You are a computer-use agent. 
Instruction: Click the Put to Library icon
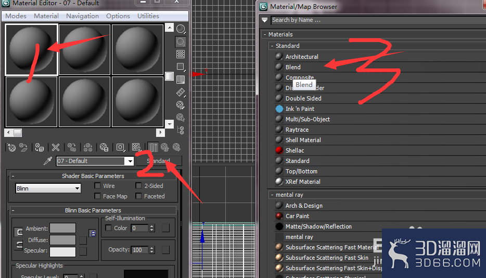pos(104,147)
